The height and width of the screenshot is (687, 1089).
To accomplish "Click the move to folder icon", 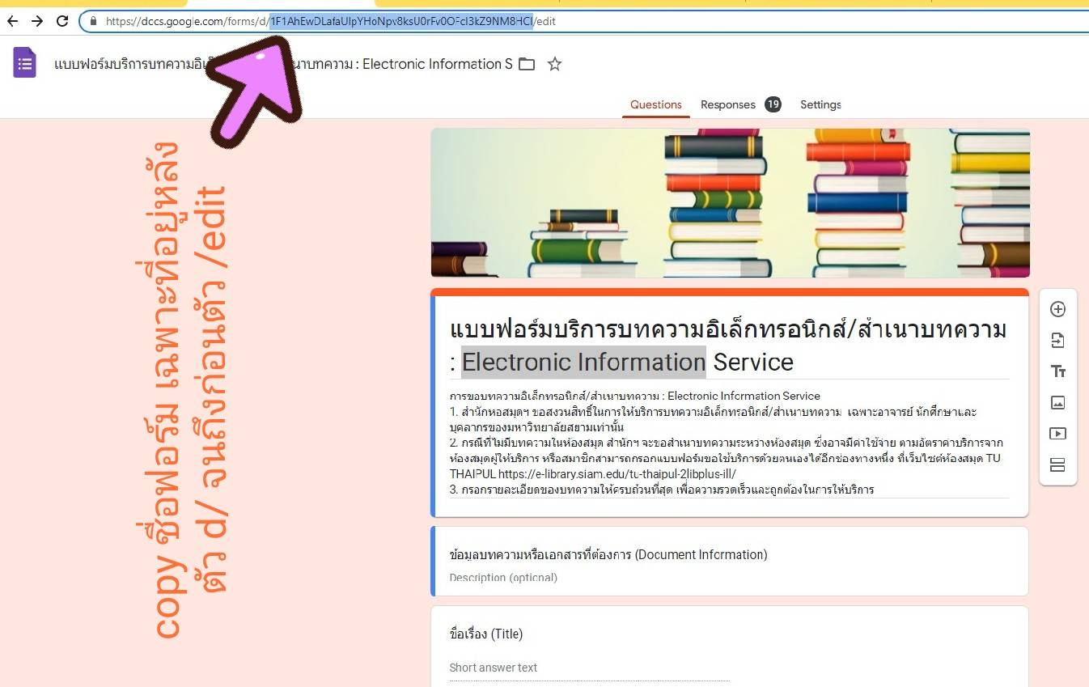I will (527, 64).
